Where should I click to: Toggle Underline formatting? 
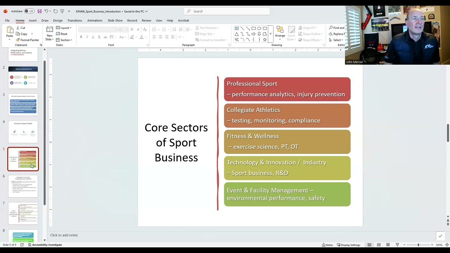pyautogui.click(x=93, y=37)
